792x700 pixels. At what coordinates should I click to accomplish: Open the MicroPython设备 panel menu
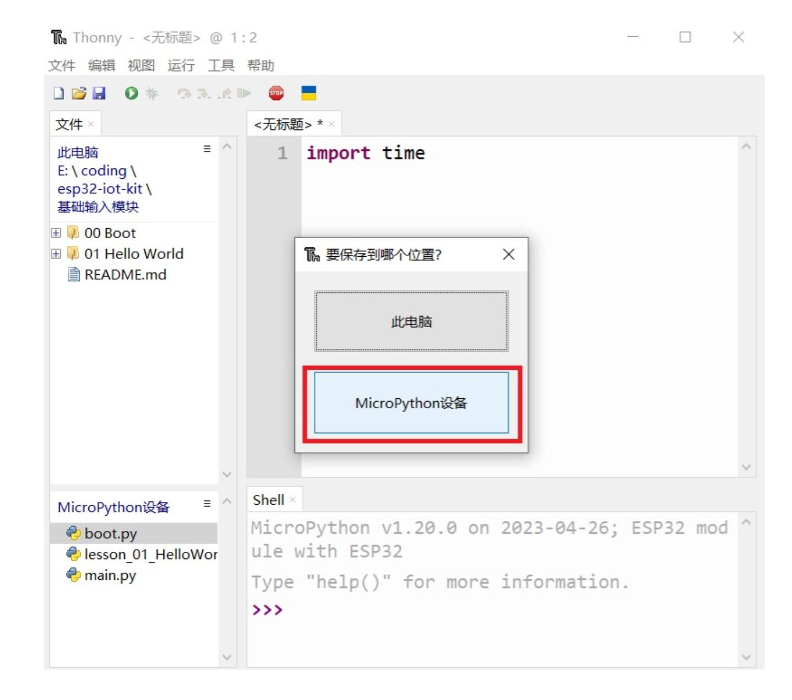click(207, 503)
